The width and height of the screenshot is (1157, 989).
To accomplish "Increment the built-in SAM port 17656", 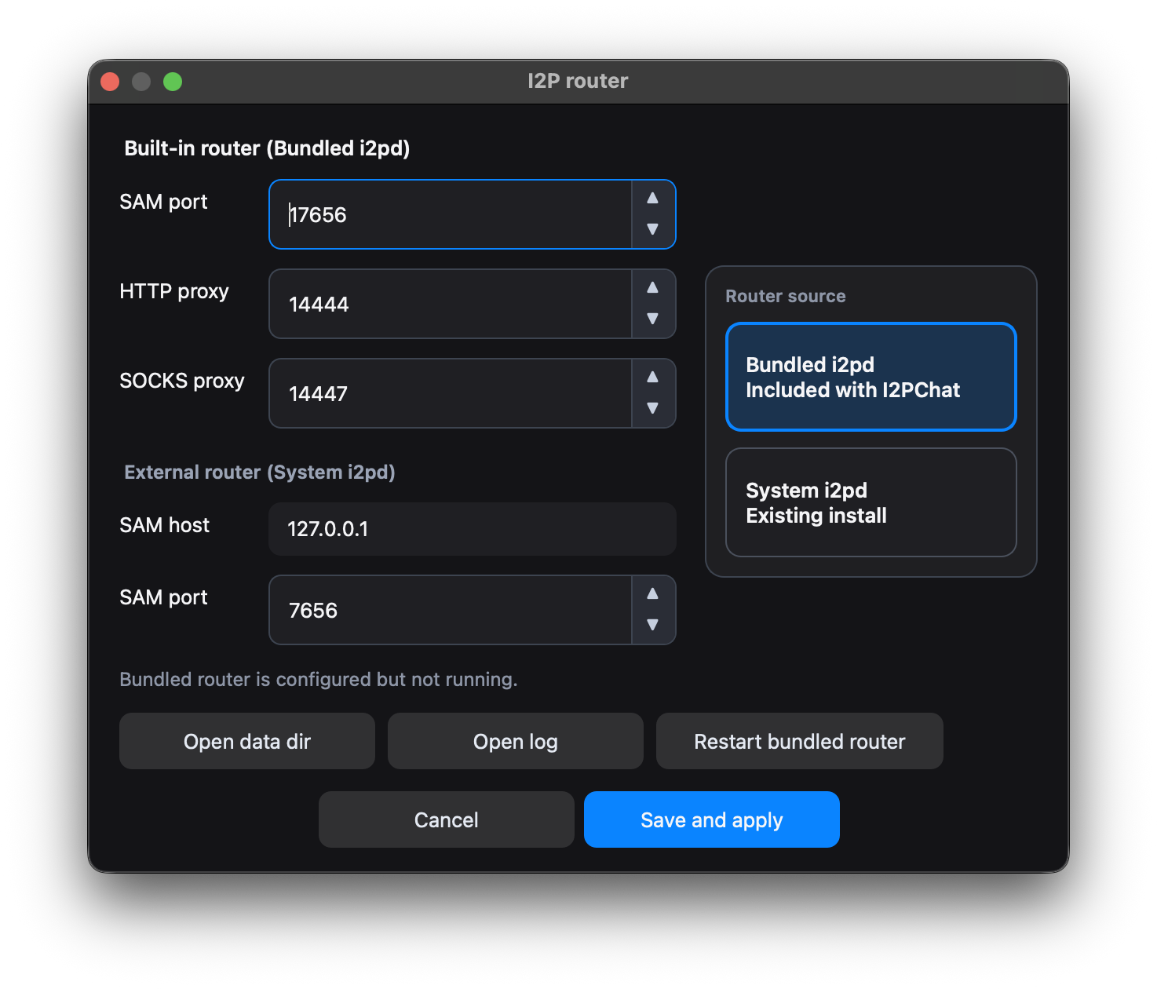I will click(x=652, y=199).
